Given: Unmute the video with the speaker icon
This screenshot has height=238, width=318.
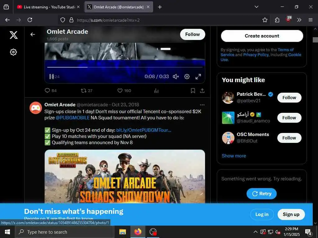Looking at the screenshot, I should tap(176, 77).
